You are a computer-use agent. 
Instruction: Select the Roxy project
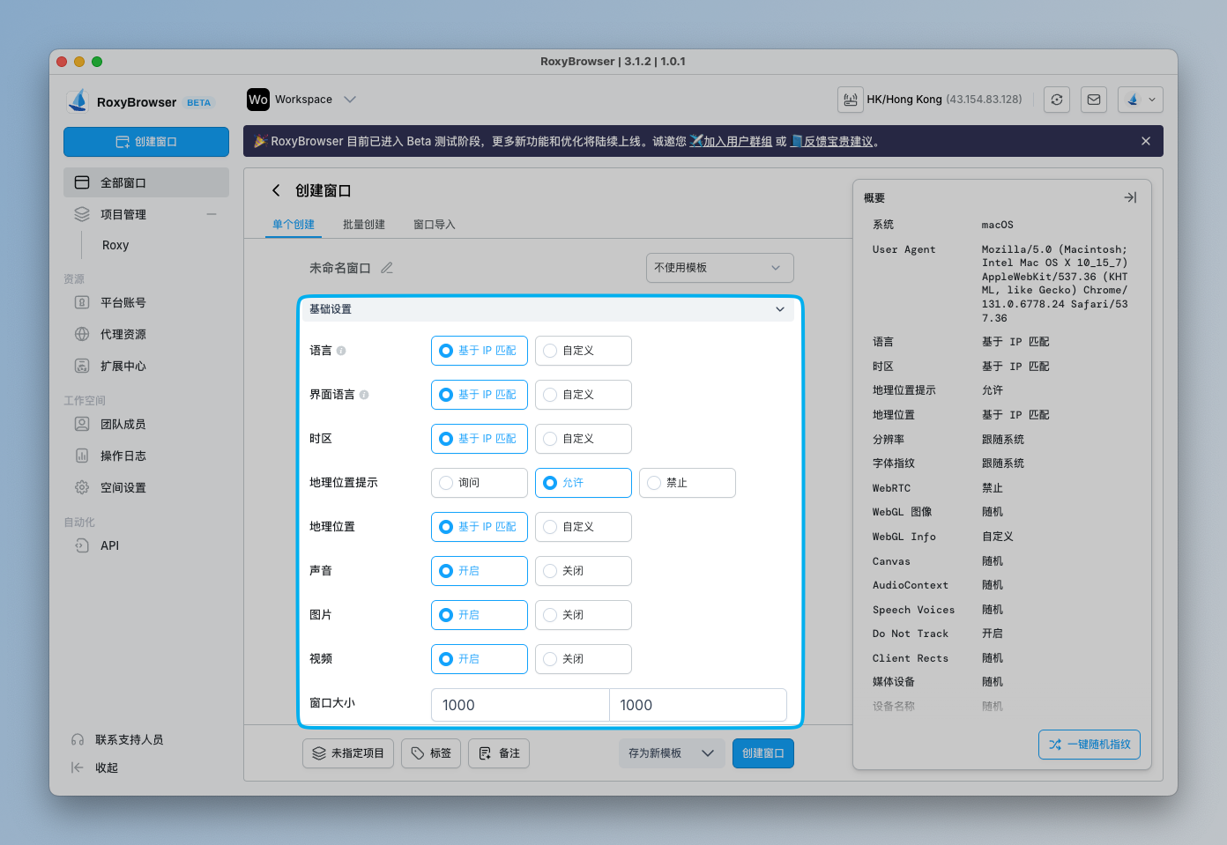pos(115,245)
